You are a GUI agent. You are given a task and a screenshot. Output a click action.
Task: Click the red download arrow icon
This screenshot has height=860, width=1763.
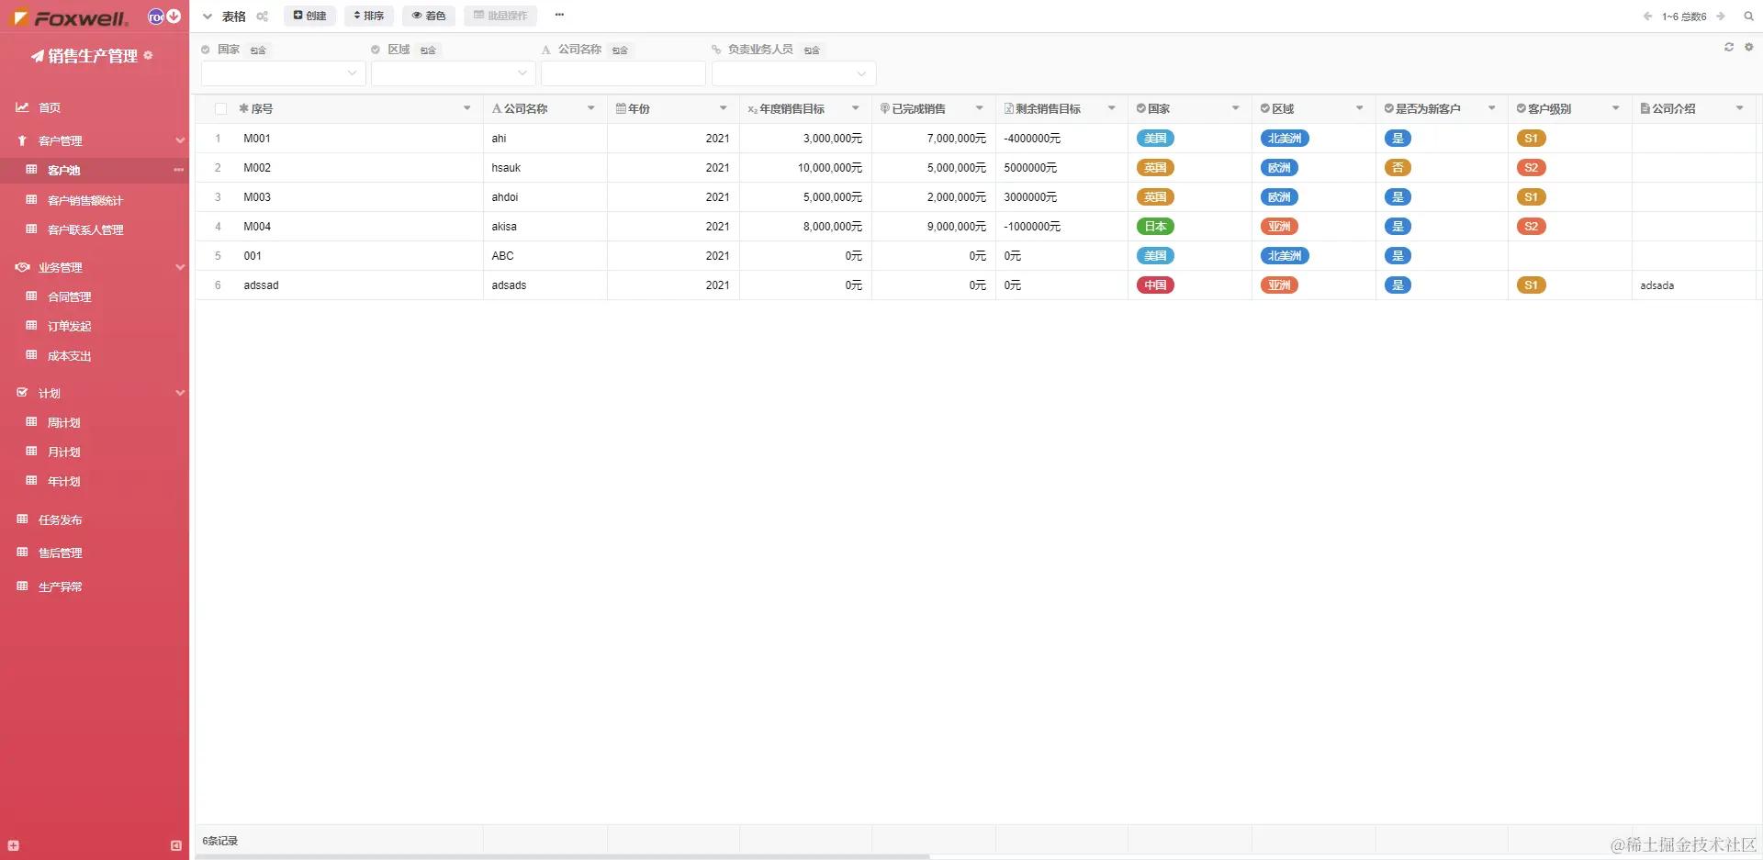coord(174,17)
